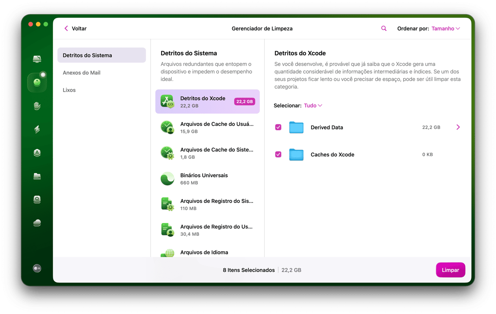The width and height of the screenshot is (496, 314).
Task: Click the Detritos do Xcode detail heading
Action: (x=300, y=53)
